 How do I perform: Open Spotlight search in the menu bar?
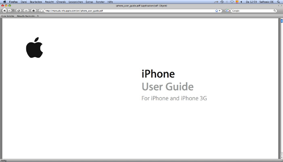point(279,2)
